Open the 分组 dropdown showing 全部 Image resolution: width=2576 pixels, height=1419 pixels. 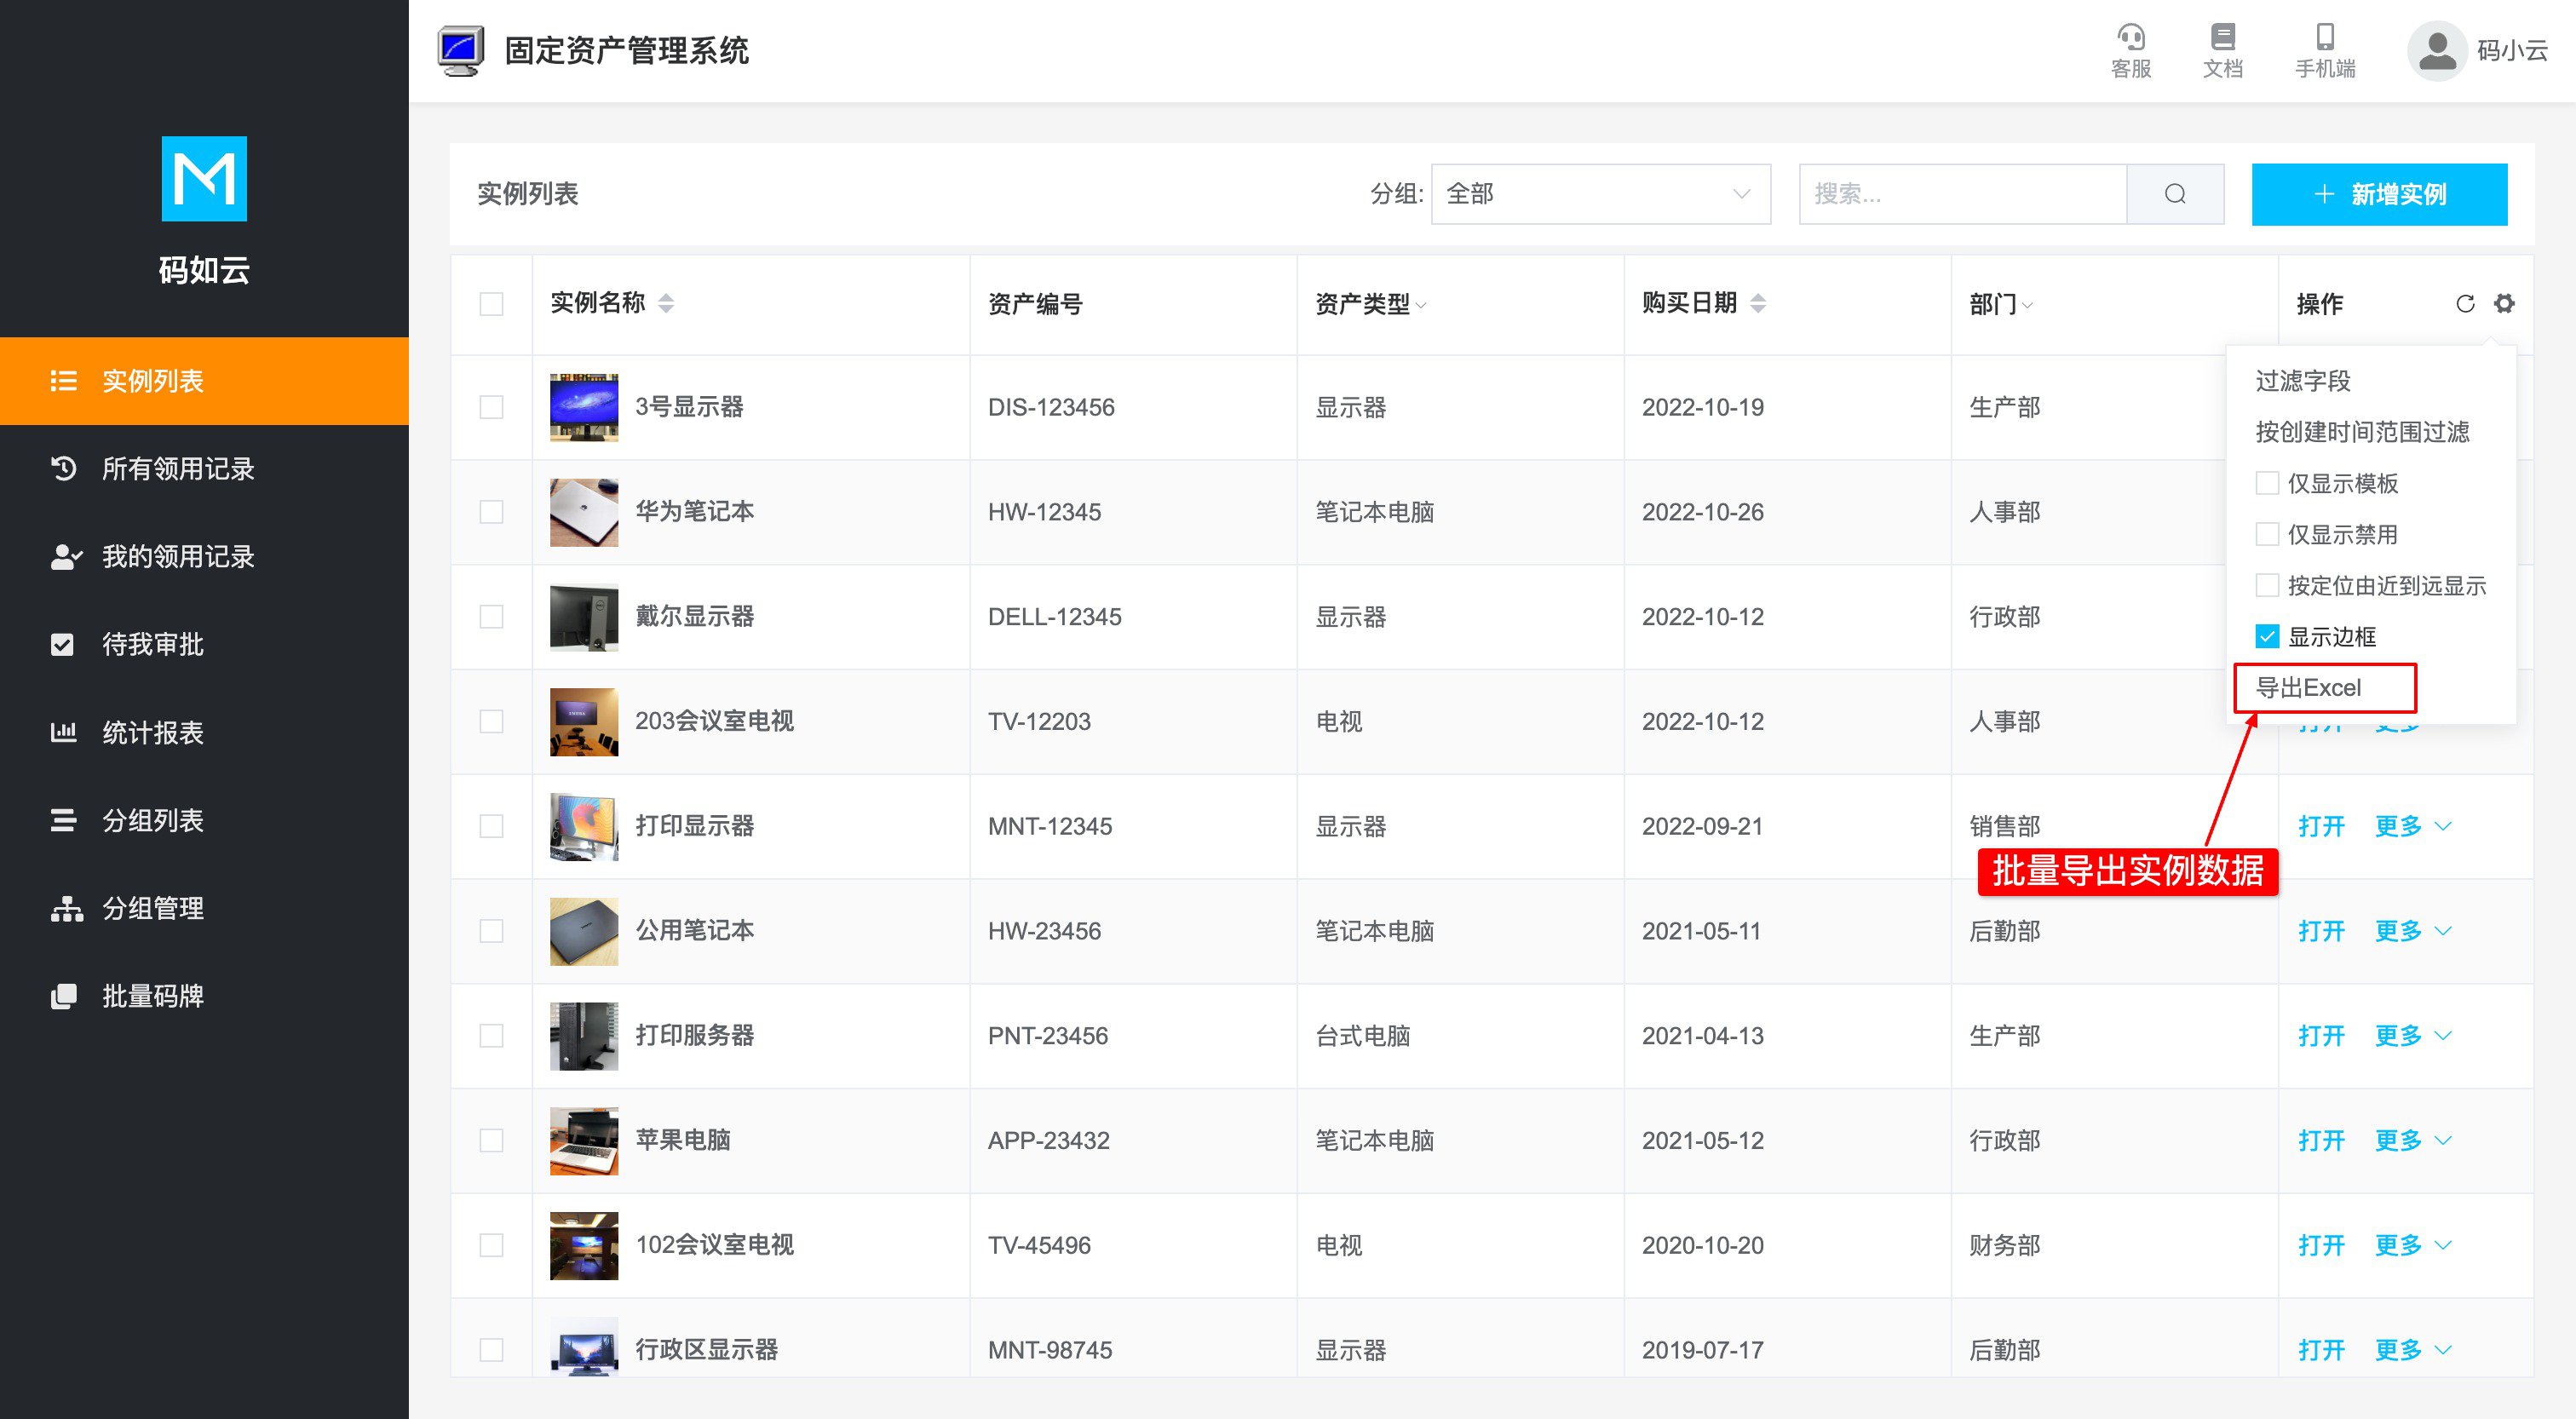pyautogui.click(x=1600, y=194)
